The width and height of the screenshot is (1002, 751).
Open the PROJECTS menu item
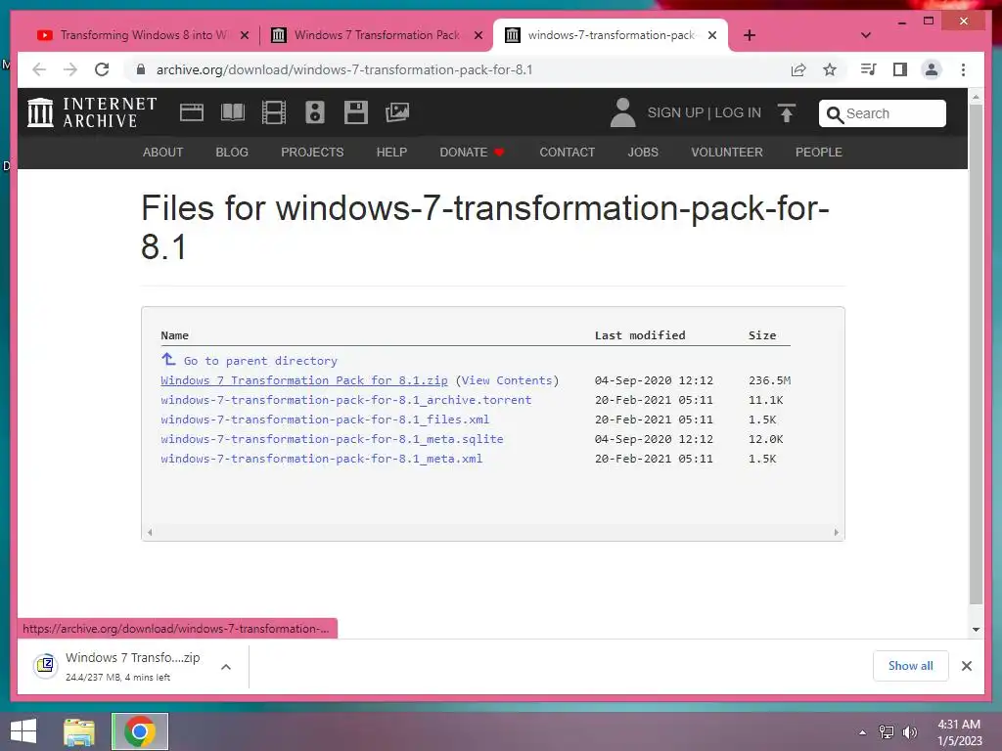click(312, 152)
